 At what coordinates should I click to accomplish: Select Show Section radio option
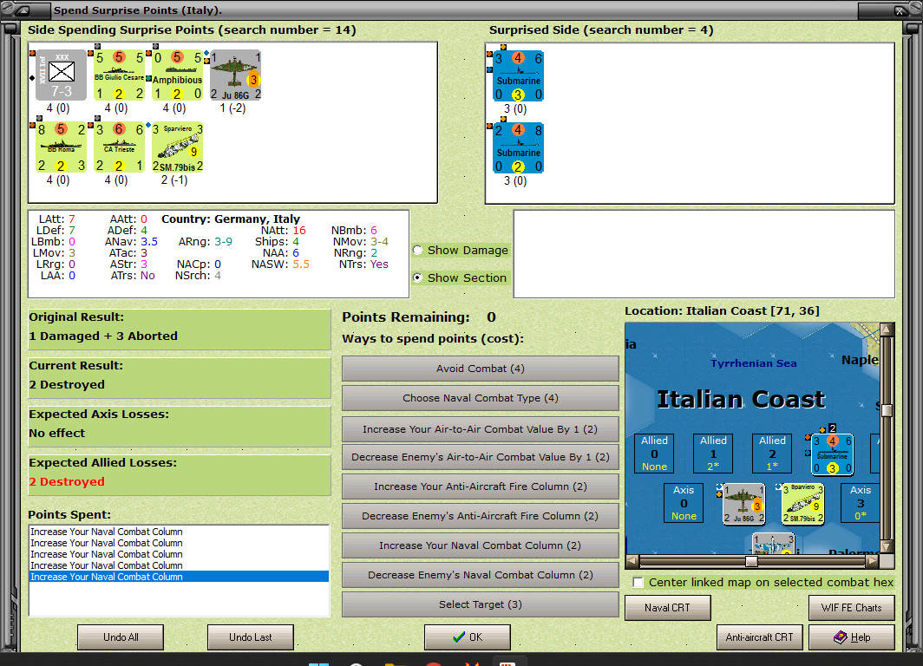pyautogui.click(x=418, y=277)
